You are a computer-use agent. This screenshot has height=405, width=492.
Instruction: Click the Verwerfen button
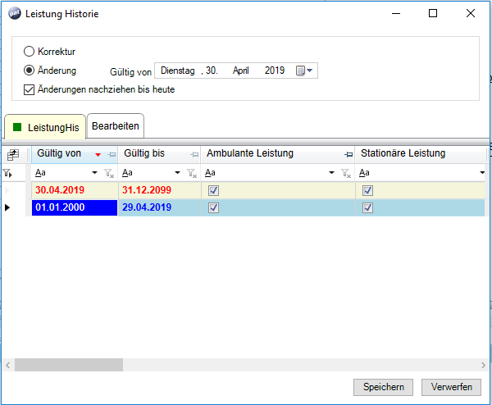[x=451, y=387]
